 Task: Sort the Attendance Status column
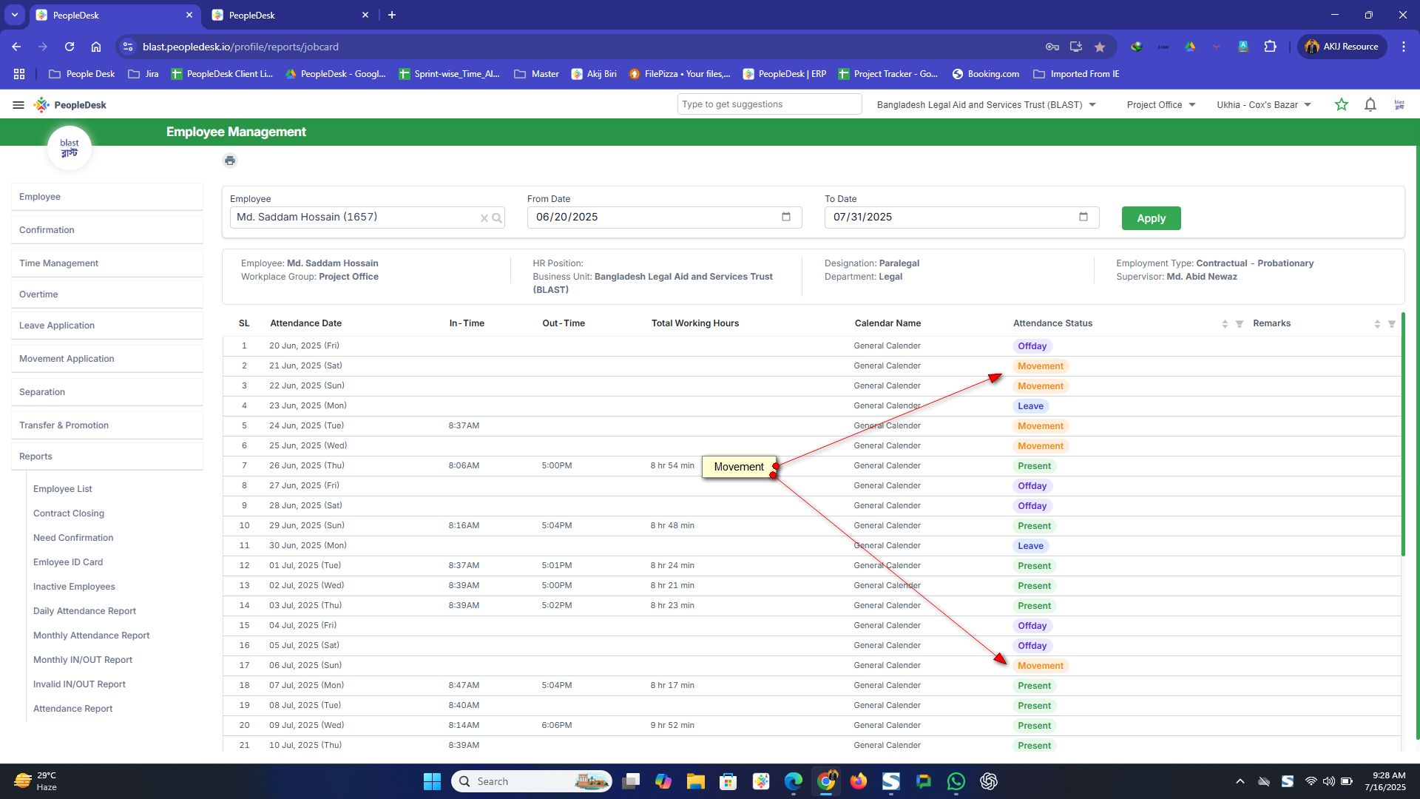pos(1225,324)
